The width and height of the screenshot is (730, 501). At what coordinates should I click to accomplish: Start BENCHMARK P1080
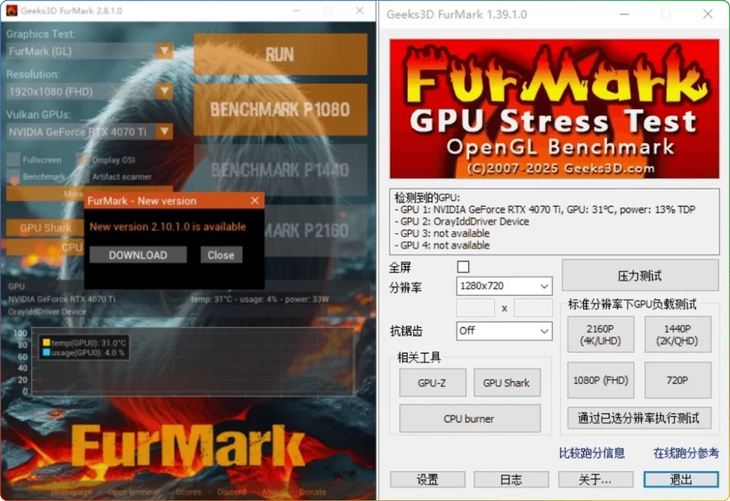(279, 110)
